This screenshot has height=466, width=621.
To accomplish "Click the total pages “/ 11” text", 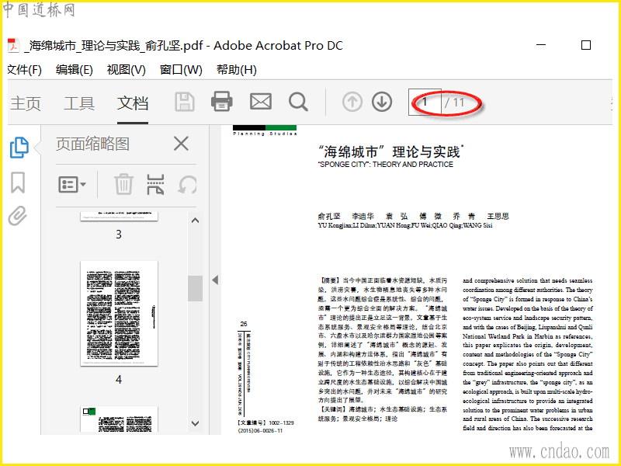I will (454, 103).
